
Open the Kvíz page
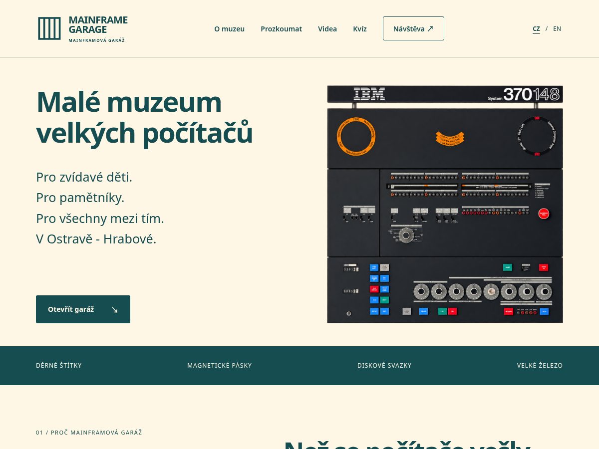pyautogui.click(x=360, y=29)
